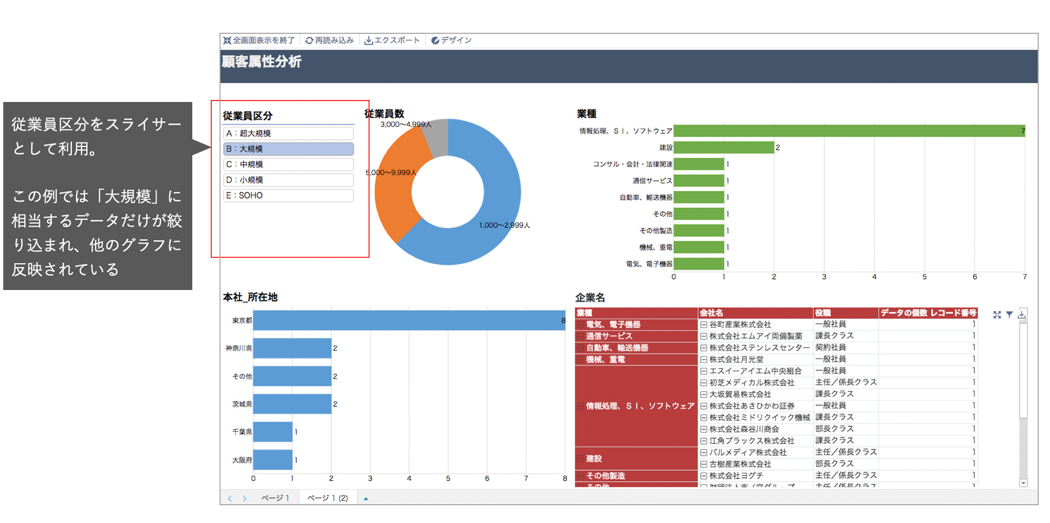Click the filter funnel icon beside the table
Viewport: 1050px width, 523px height.
point(1010,315)
